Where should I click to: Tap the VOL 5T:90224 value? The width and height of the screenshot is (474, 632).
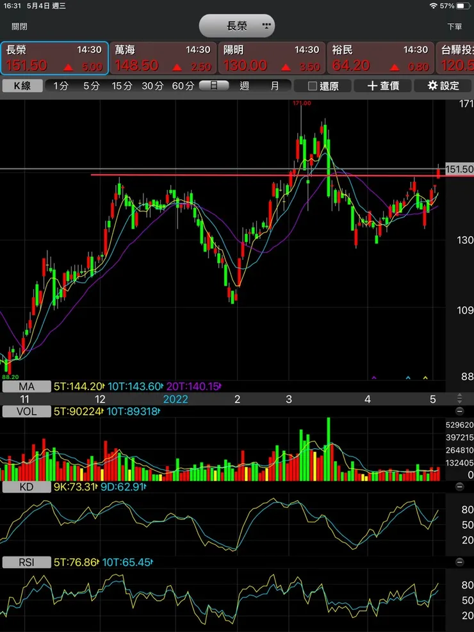tap(79, 412)
